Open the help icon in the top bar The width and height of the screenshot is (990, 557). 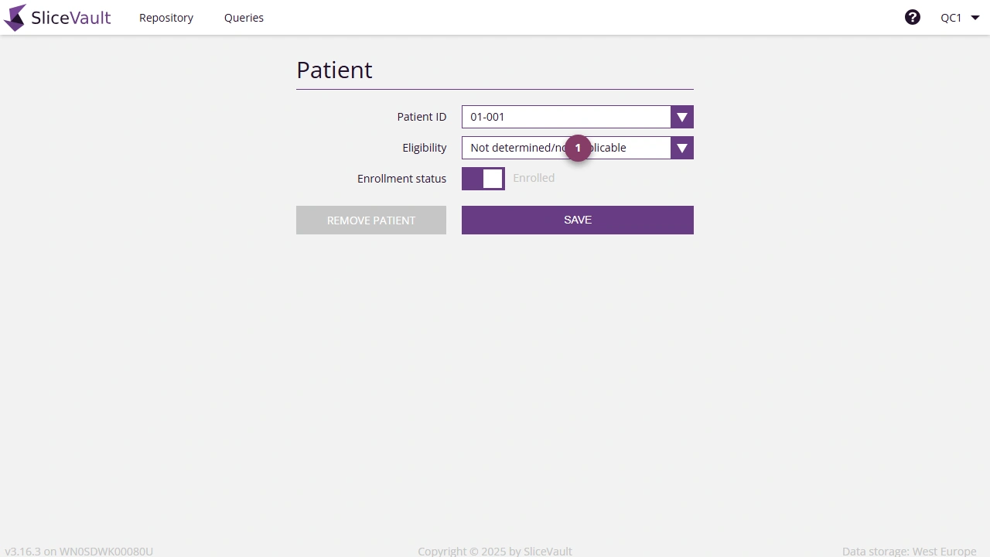pos(913,16)
